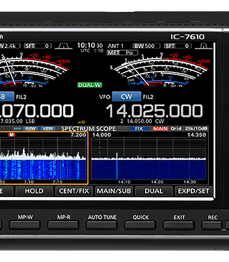Image resolution: width=229 pixels, height=262 pixels.
Task: Tap the DUAL scope button
Action: [x=154, y=191]
